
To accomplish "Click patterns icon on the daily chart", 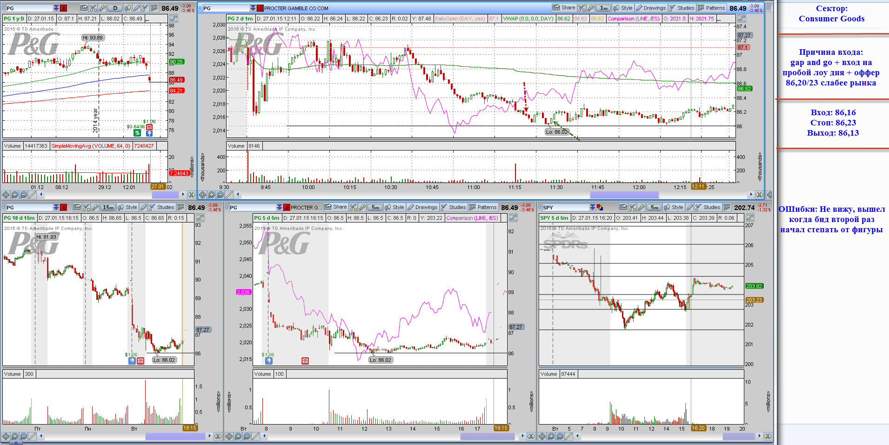I will 154,8.
